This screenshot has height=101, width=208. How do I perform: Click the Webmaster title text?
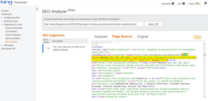(21, 2)
